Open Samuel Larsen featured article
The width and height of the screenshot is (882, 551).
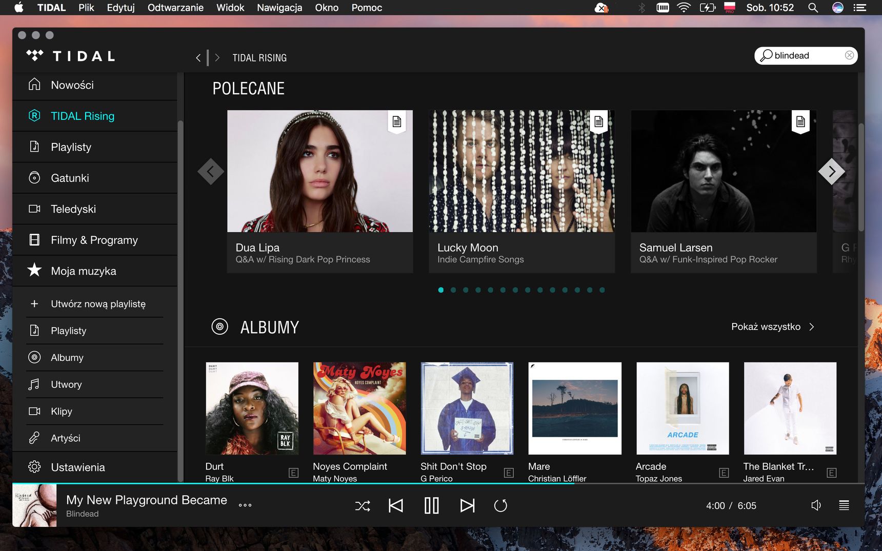(x=724, y=191)
